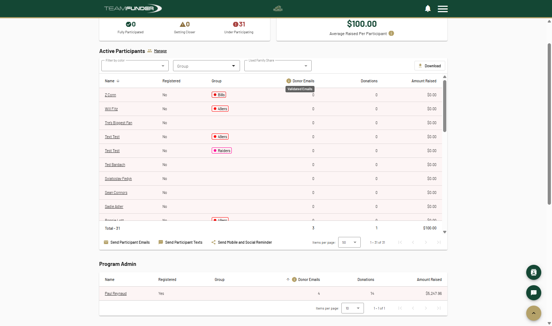Open participant Sviatoslav Fedyk

118,179
